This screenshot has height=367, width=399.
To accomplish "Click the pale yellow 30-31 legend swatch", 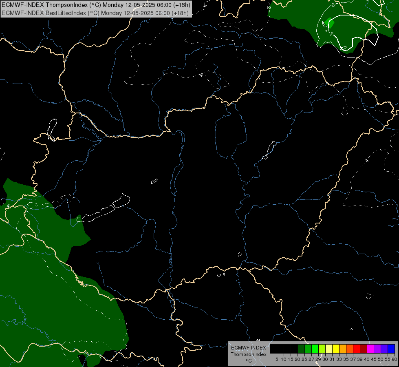I will point(329,349).
